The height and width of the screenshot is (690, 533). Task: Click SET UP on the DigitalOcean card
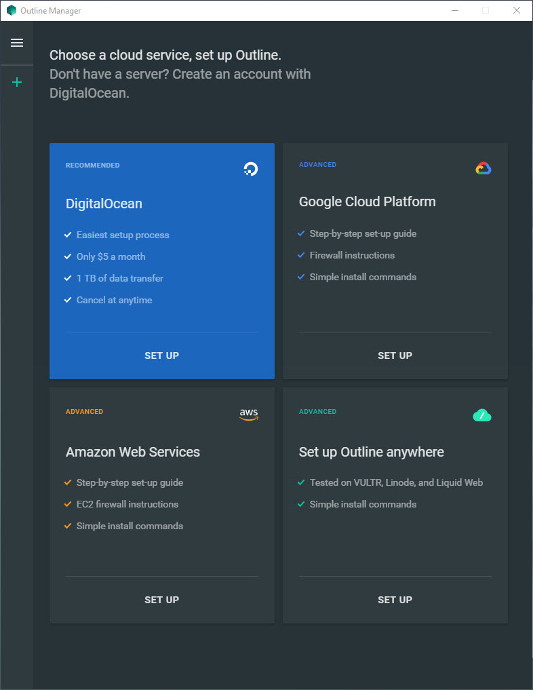pos(162,356)
